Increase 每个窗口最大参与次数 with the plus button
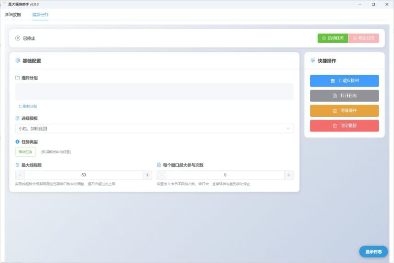 click(289, 175)
